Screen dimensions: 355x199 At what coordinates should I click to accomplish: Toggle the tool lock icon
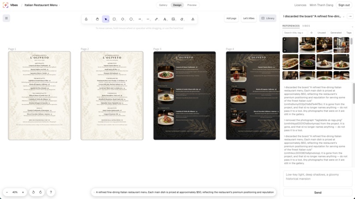pos(86,19)
